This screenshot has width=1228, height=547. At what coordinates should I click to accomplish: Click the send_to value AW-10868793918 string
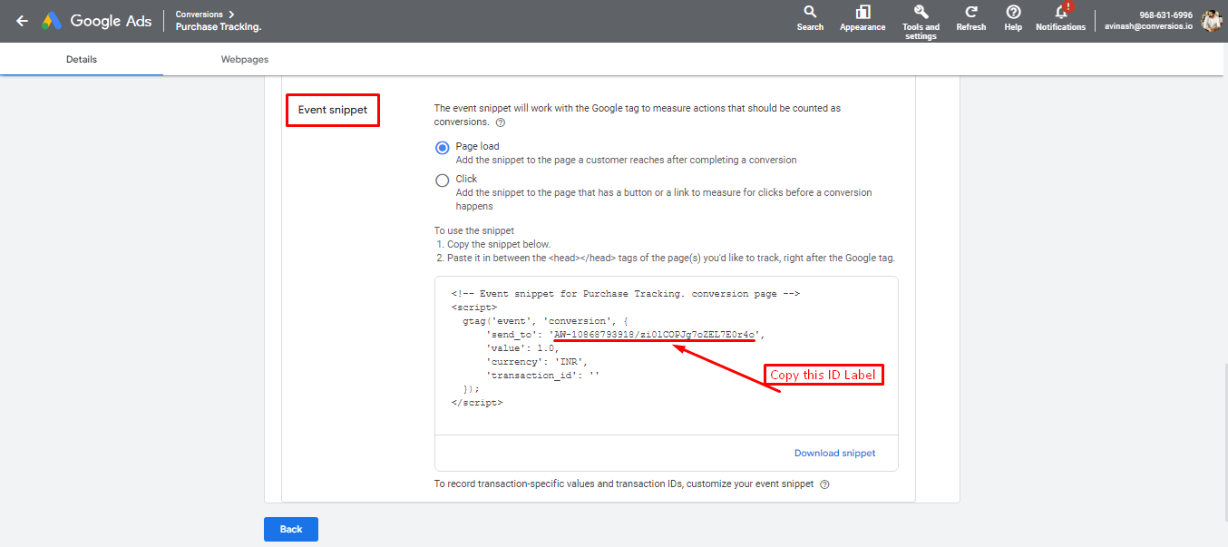pyautogui.click(x=654, y=334)
